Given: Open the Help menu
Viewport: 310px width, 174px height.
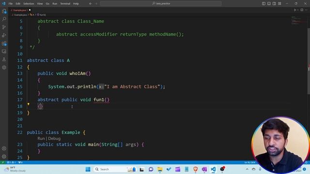Looking at the screenshot, I should [76, 3].
